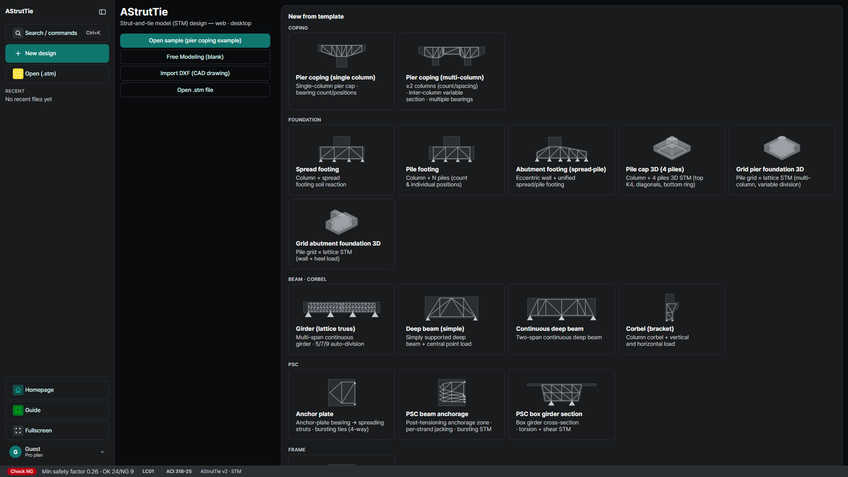Image resolution: width=848 pixels, height=477 pixels.
Task: Click the Deep beam (simple) title
Action: 435,329
